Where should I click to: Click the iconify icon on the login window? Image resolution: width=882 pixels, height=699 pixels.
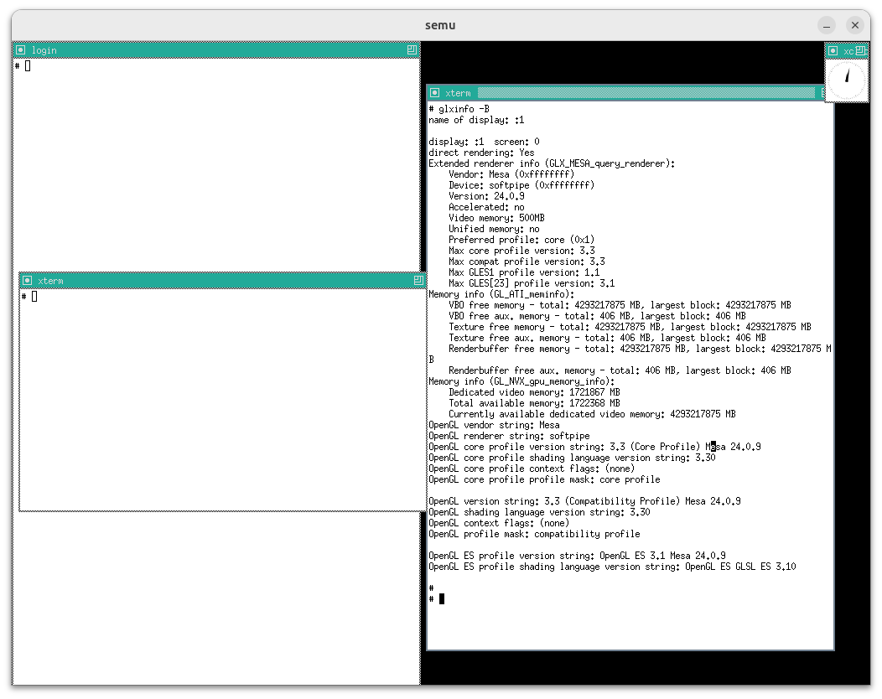(21, 50)
